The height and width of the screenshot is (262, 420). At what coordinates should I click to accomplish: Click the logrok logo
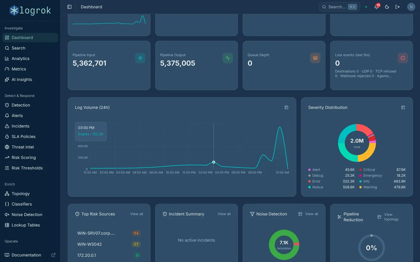point(30,10)
